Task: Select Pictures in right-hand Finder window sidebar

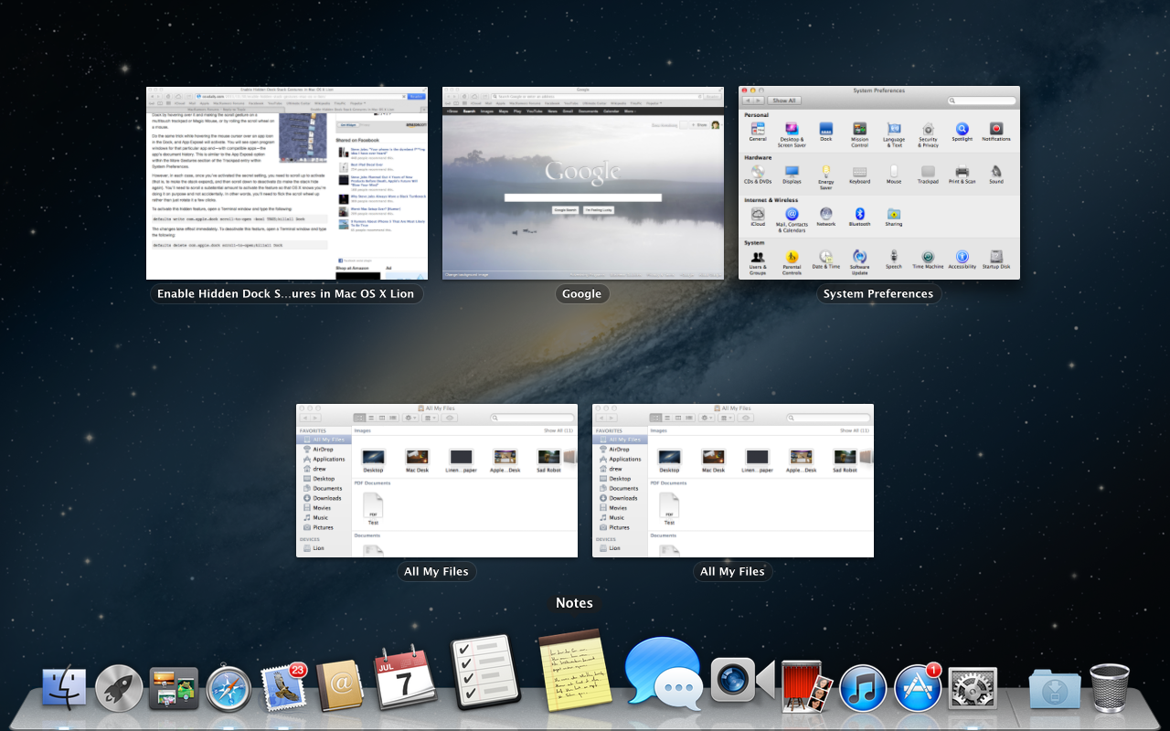Action: [x=620, y=527]
